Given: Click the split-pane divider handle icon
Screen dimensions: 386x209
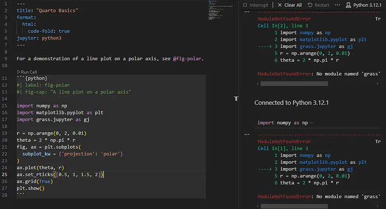Looking at the screenshot, I should (236, 99).
